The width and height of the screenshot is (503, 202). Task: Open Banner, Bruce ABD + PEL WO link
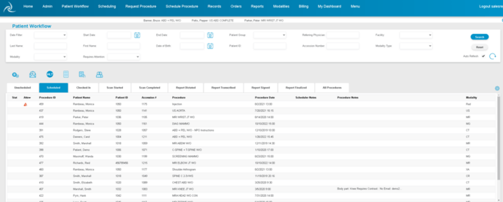coord(162,21)
